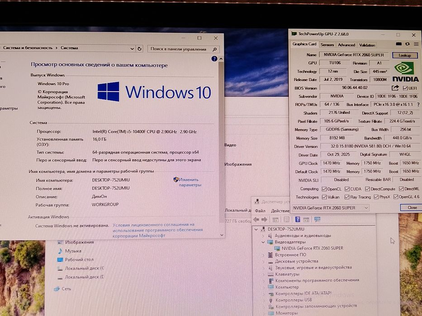Open the Файл menu in Device Manager
Image resolution: width=422 pixels, height=316 pixels.
point(260,211)
